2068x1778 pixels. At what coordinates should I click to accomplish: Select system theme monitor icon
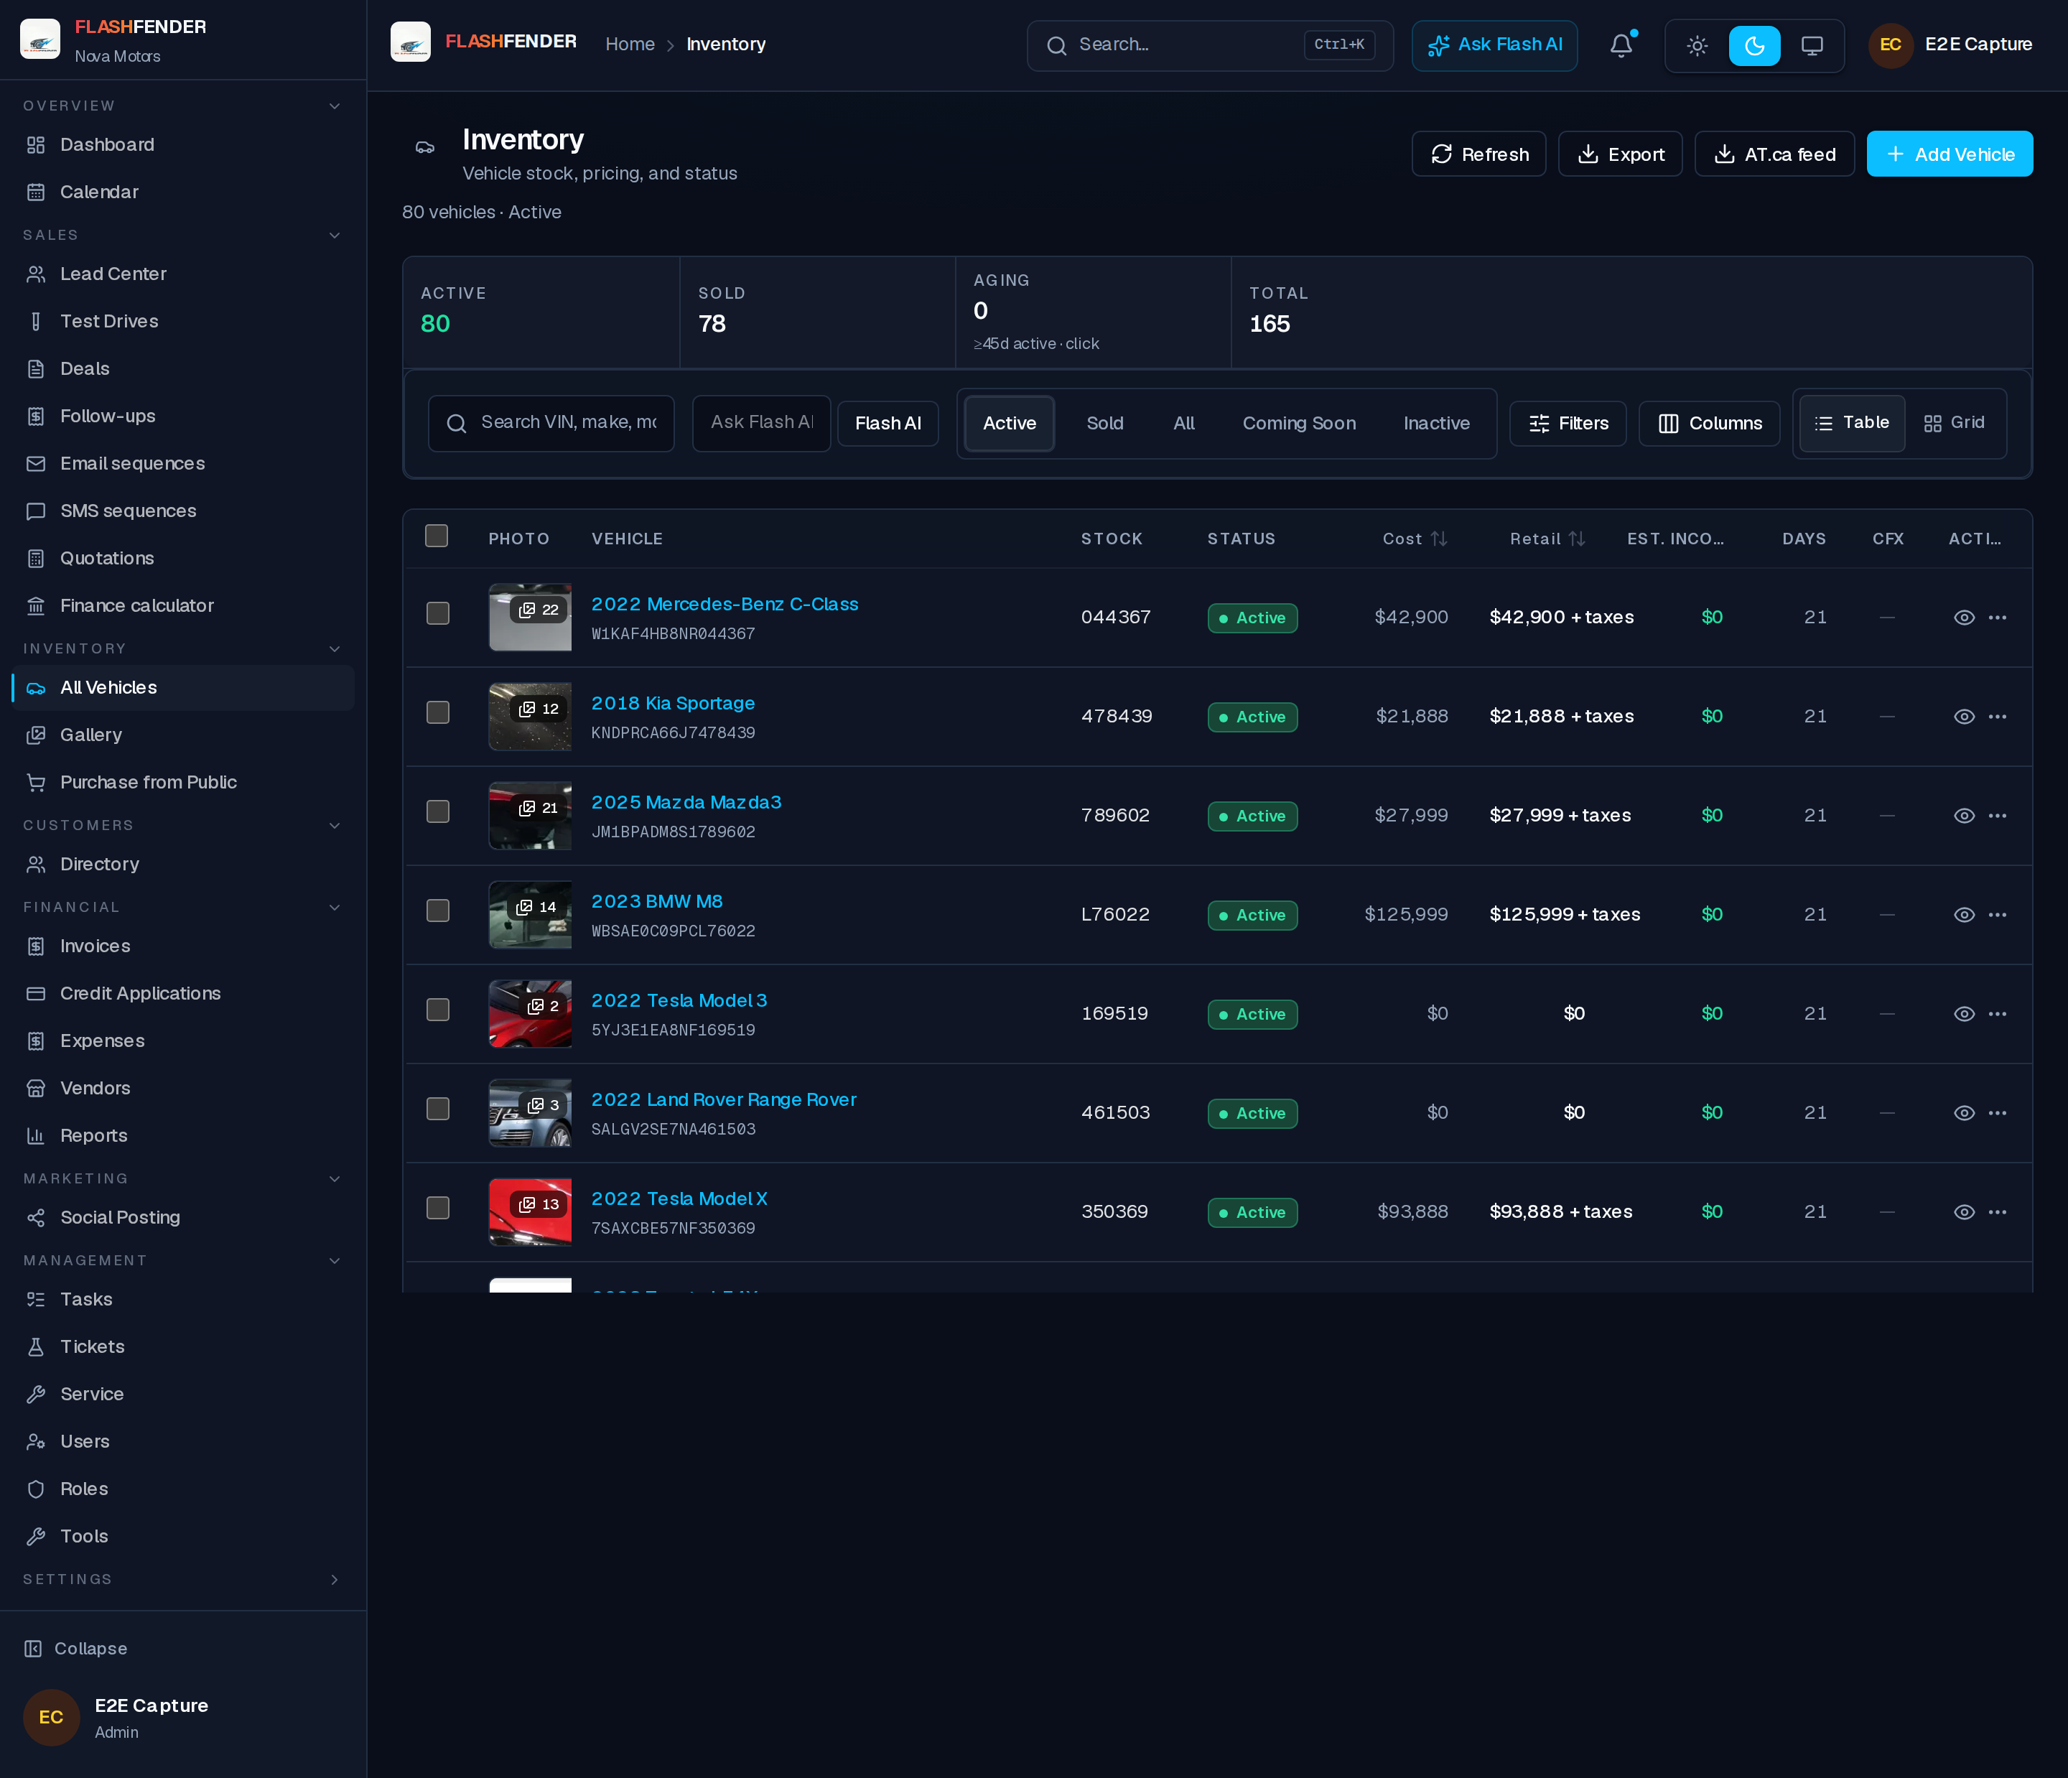(x=1812, y=45)
